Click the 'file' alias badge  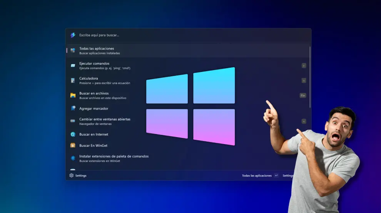pos(303,95)
